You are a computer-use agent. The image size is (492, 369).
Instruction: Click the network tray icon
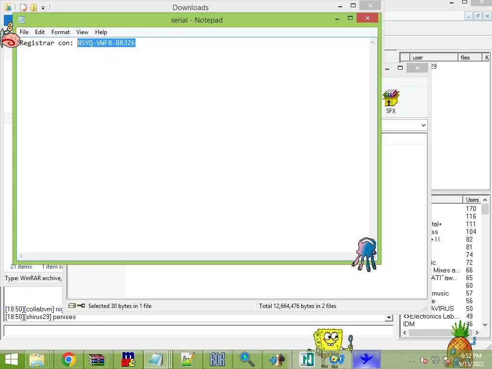[435, 360]
